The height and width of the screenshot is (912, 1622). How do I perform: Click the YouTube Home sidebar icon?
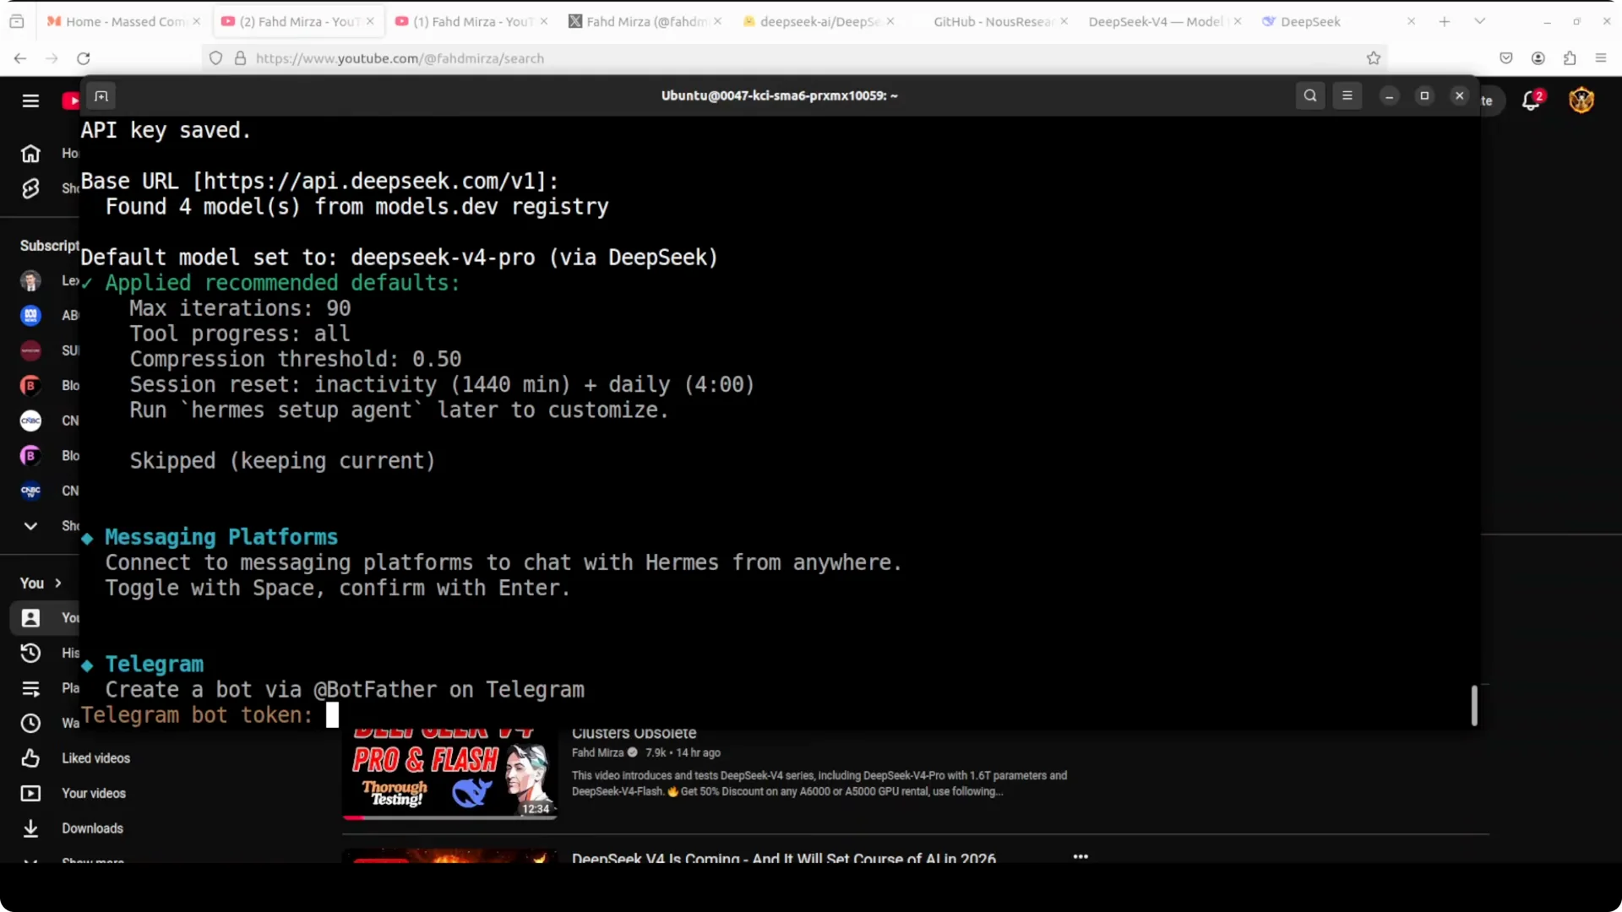coord(30,154)
